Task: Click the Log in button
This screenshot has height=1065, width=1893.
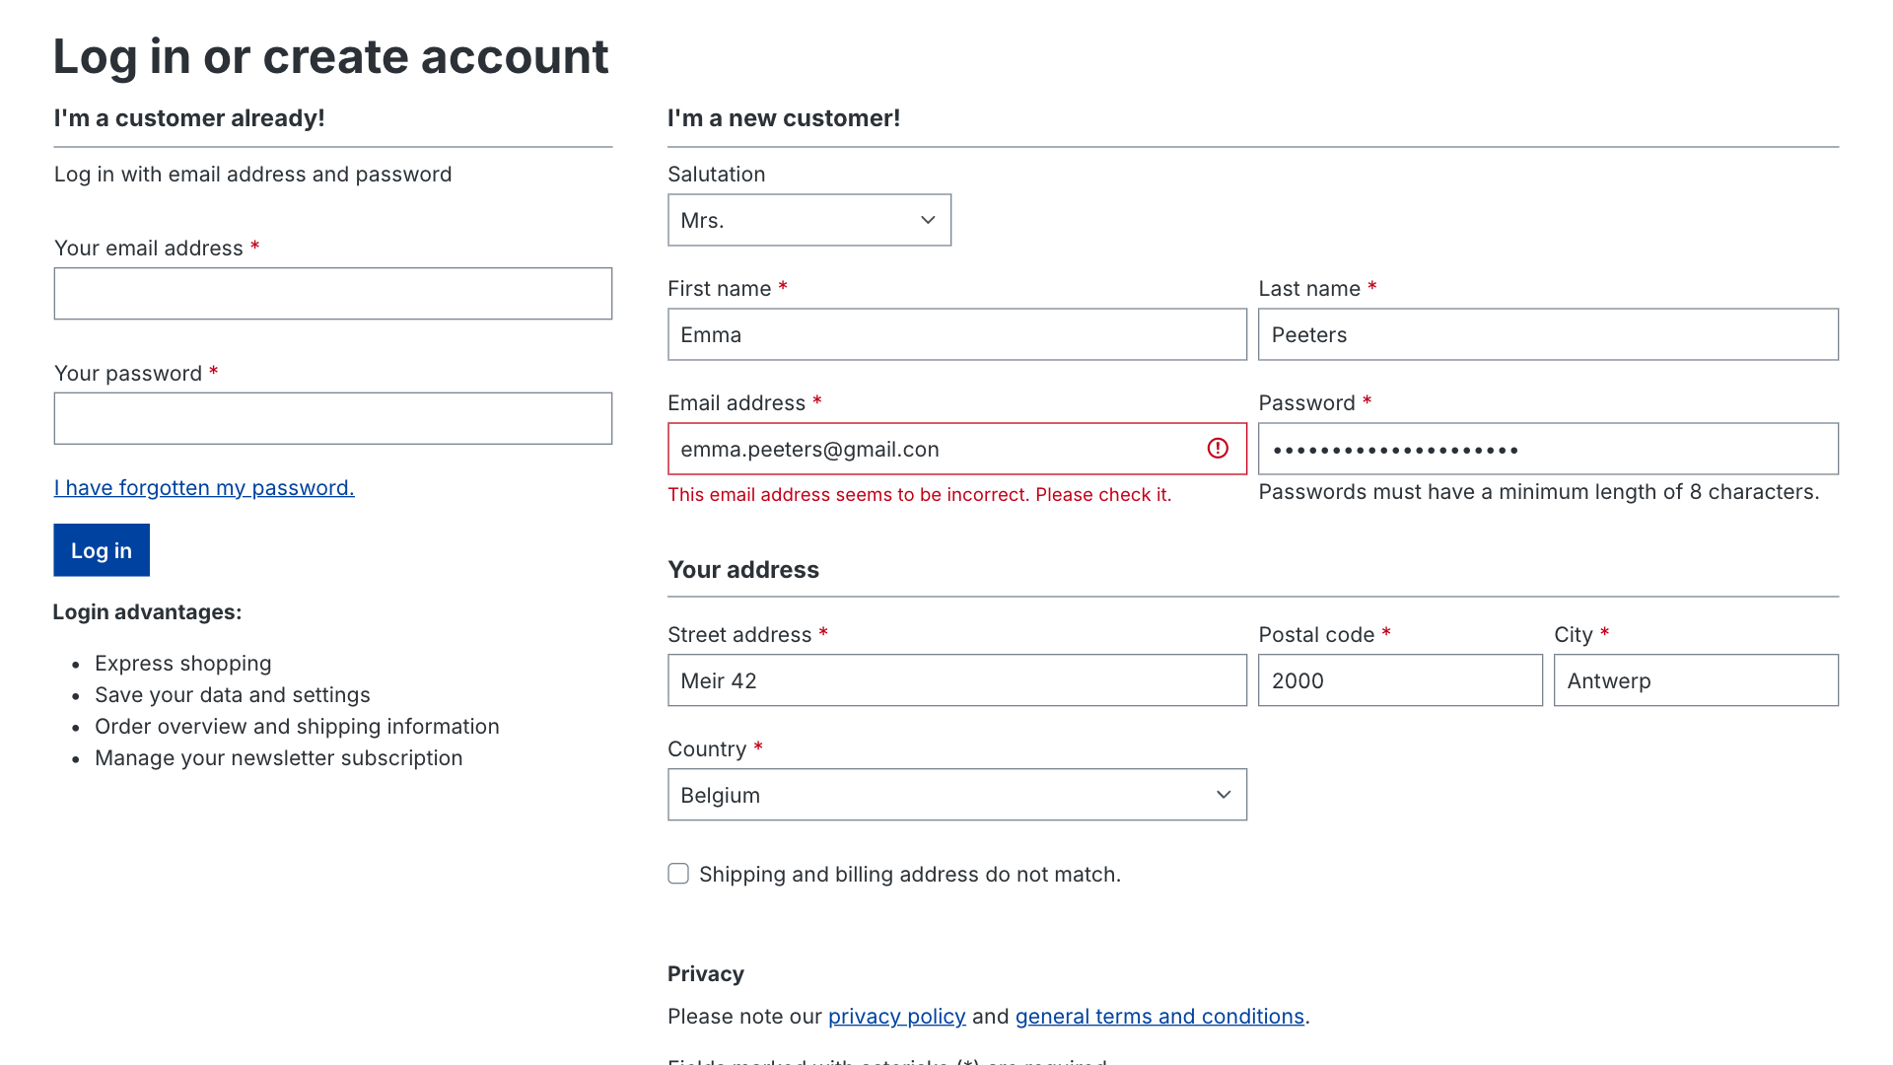Action: (x=102, y=550)
